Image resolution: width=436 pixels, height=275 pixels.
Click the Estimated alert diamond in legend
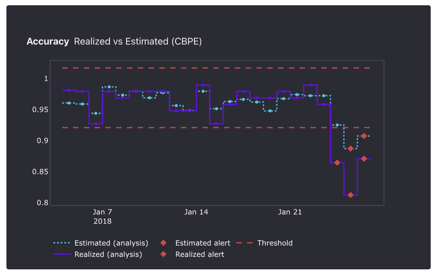coord(163,243)
